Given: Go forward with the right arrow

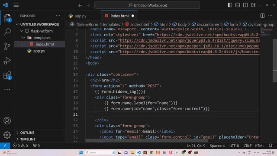Looking at the screenshot, I should pyautogui.click(x=88, y=5).
